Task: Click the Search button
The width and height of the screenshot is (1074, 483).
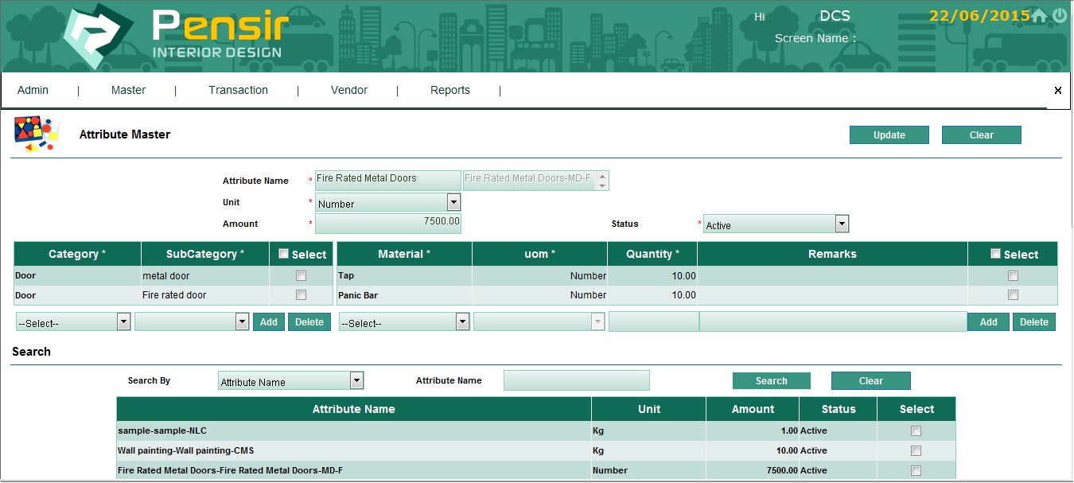Action: [771, 381]
